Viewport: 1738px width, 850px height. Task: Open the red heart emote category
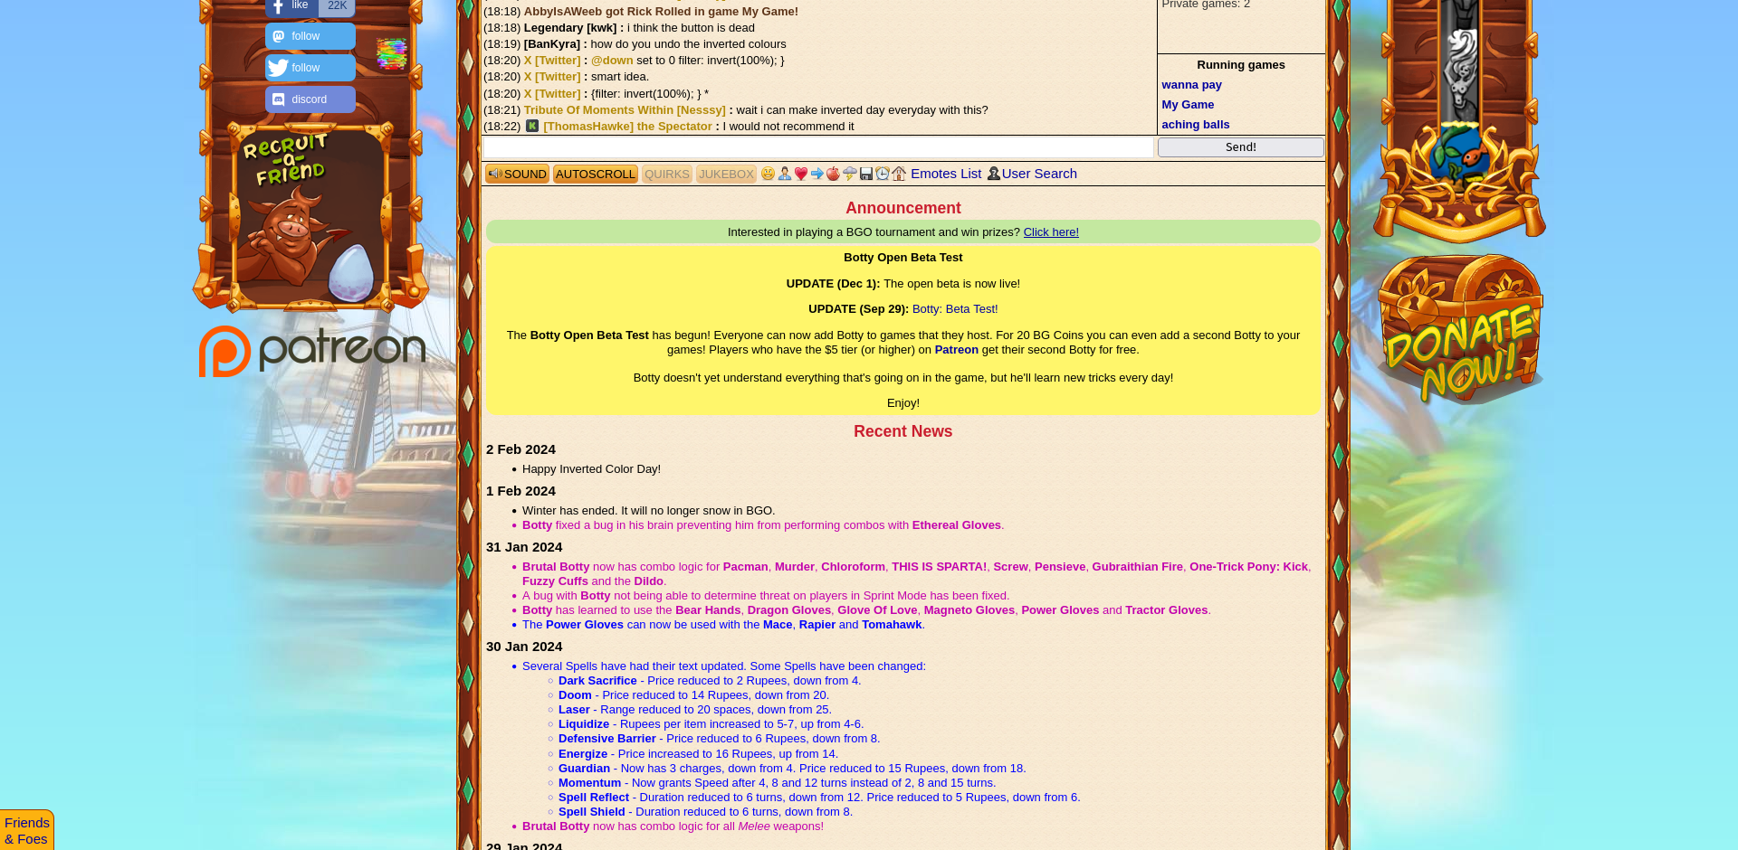(801, 174)
